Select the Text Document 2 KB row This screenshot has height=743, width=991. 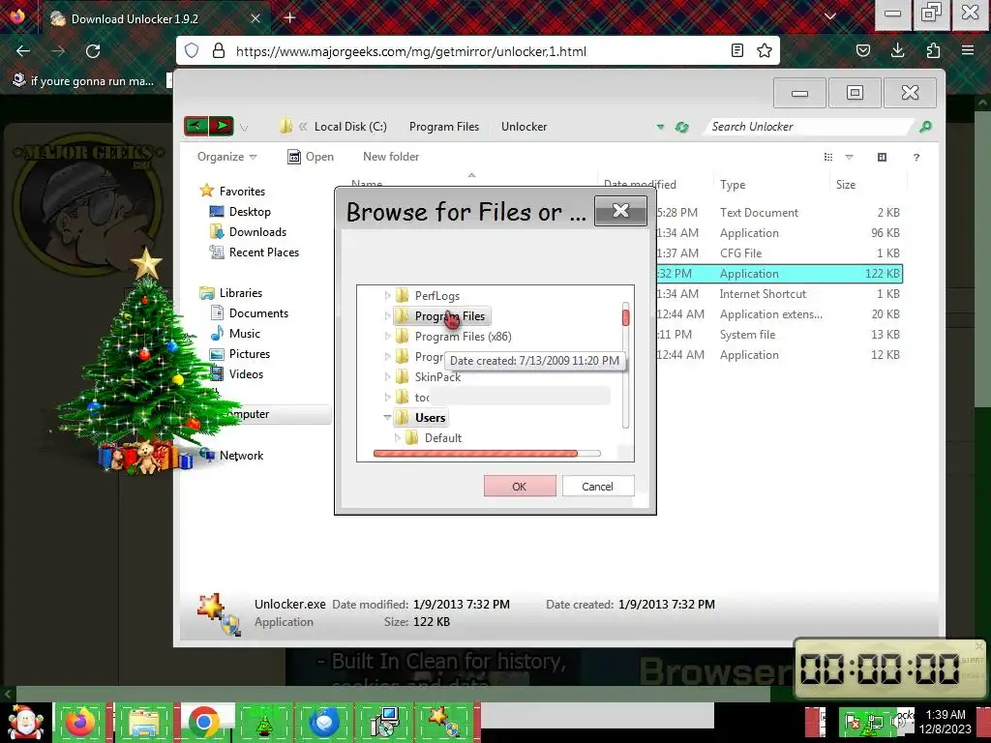point(779,212)
